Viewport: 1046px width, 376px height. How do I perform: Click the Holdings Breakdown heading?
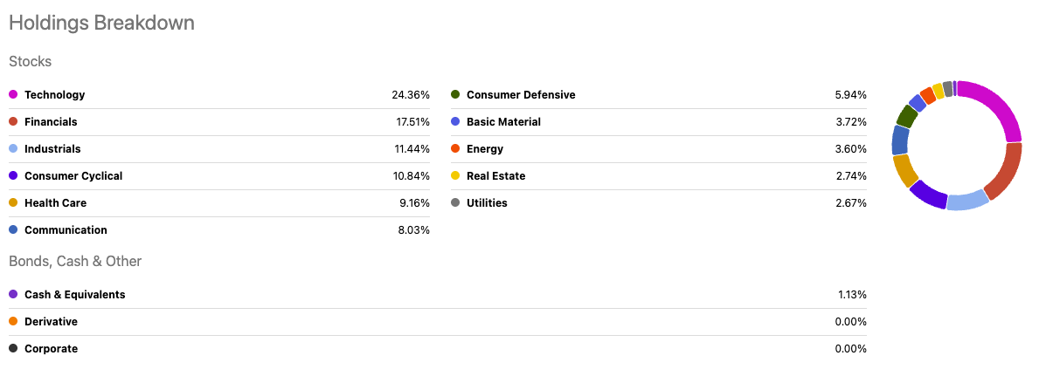[x=101, y=23]
